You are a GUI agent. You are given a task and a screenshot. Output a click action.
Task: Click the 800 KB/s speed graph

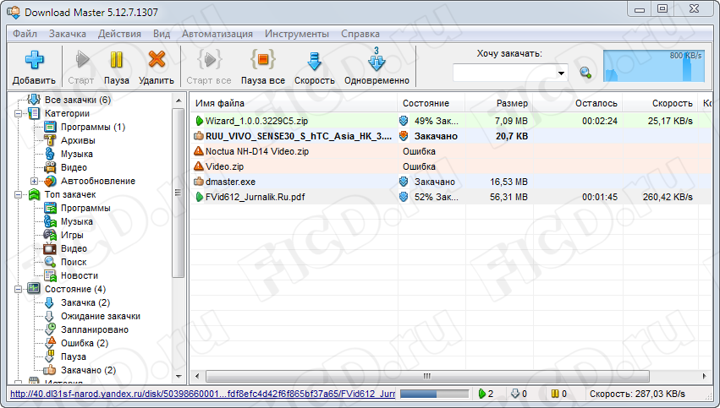(x=654, y=66)
